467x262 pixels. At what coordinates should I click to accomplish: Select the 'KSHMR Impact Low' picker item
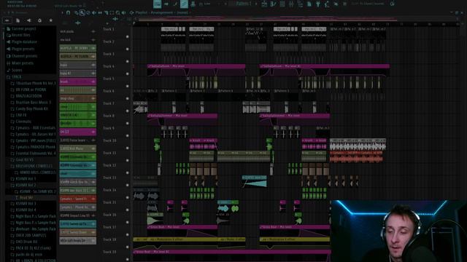point(78,215)
